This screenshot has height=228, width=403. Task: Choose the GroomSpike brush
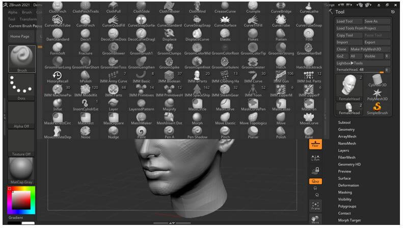coord(169,63)
